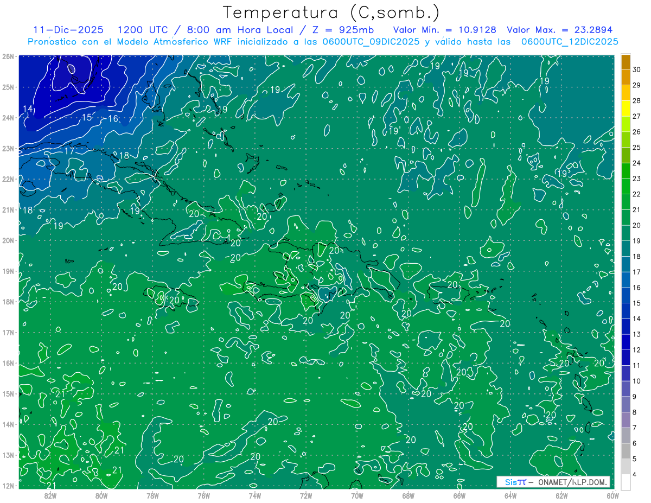This screenshot has height=503, width=651.
Task: Click the color swatch between 29 and 30
Action: click(x=626, y=78)
